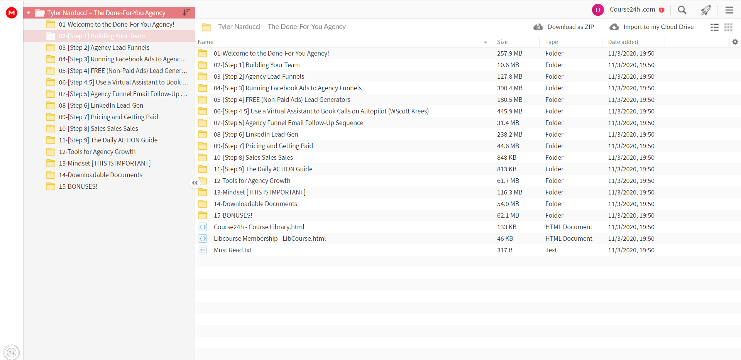This screenshot has height=360, width=741.
Task: Click the 445.9 MB size cell
Action: point(509,111)
